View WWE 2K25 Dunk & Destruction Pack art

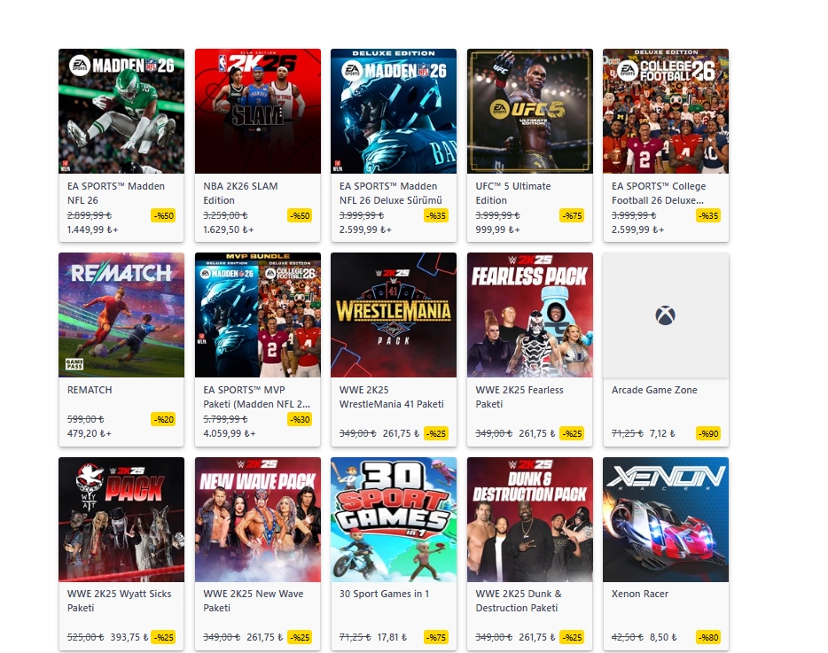529,520
